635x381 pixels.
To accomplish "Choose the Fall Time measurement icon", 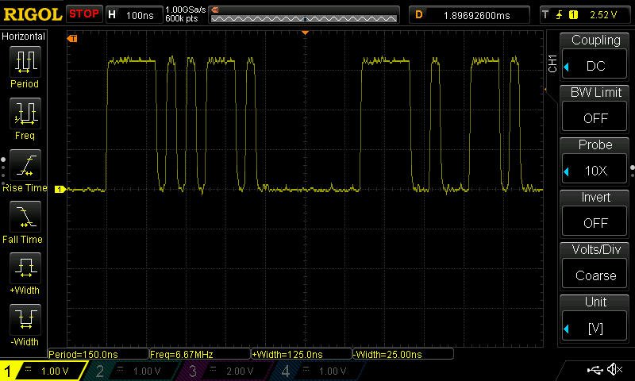I will [x=24, y=217].
